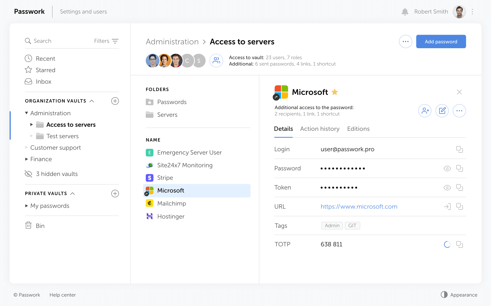Show the Token value
Image resolution: width=491 pixels, height=306 pixels.
point(447,187)
